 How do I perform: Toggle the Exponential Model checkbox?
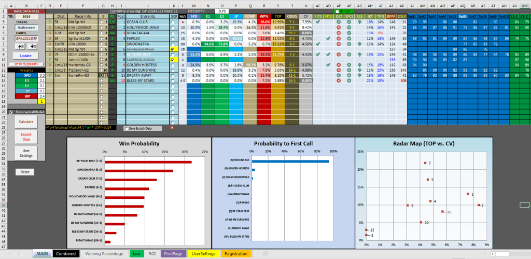tap(11, 112)
